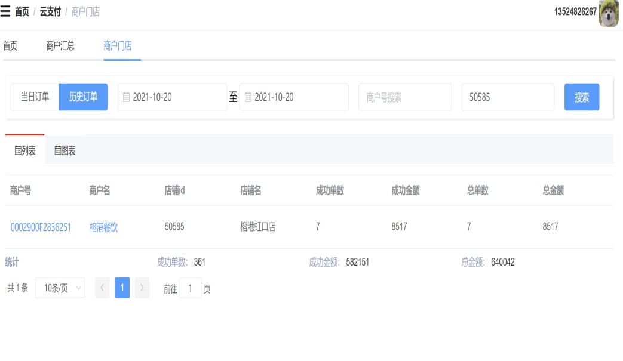Image resolution: width=623 pixels, height=361 pixels.
Task: Click the 前往 page number input box
Action: click(x=190, y=289)
